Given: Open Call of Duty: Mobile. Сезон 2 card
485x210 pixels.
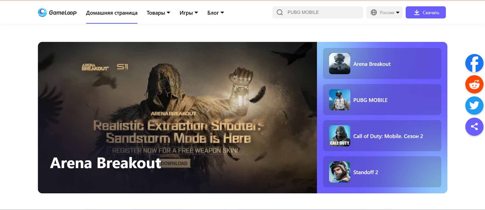Looking at the screenshot, I should click(382, 136).
